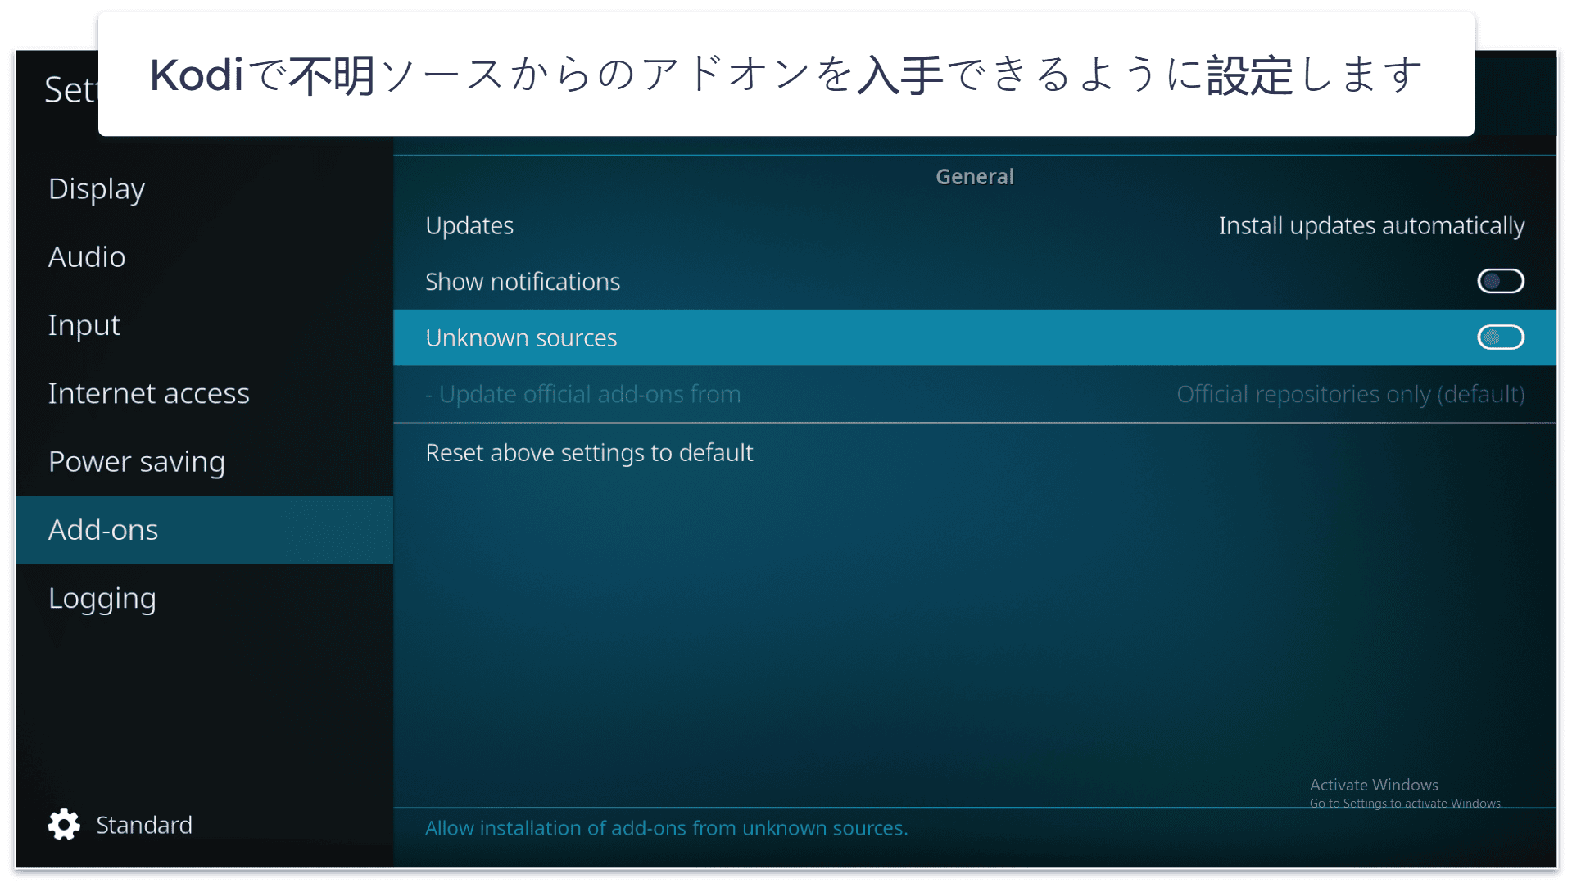The height and width of the screenshot is (883, 1572).
Task: Go to Internet access settings
Action: (204, 393)
